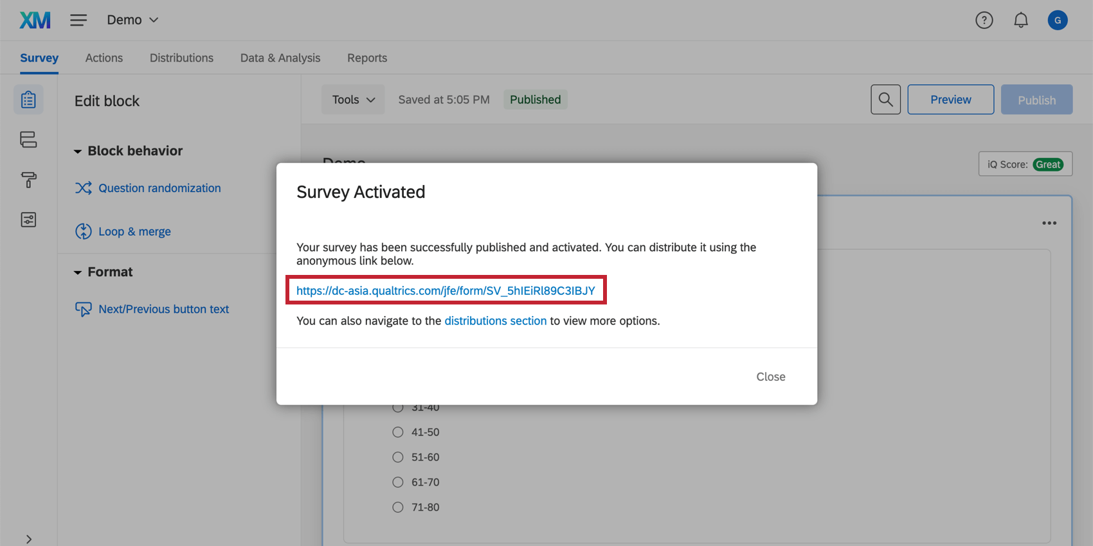This screenshot has height=546, width=1093.
Task: Open the Survey builder clipboard icon
Action: point(28,100)
